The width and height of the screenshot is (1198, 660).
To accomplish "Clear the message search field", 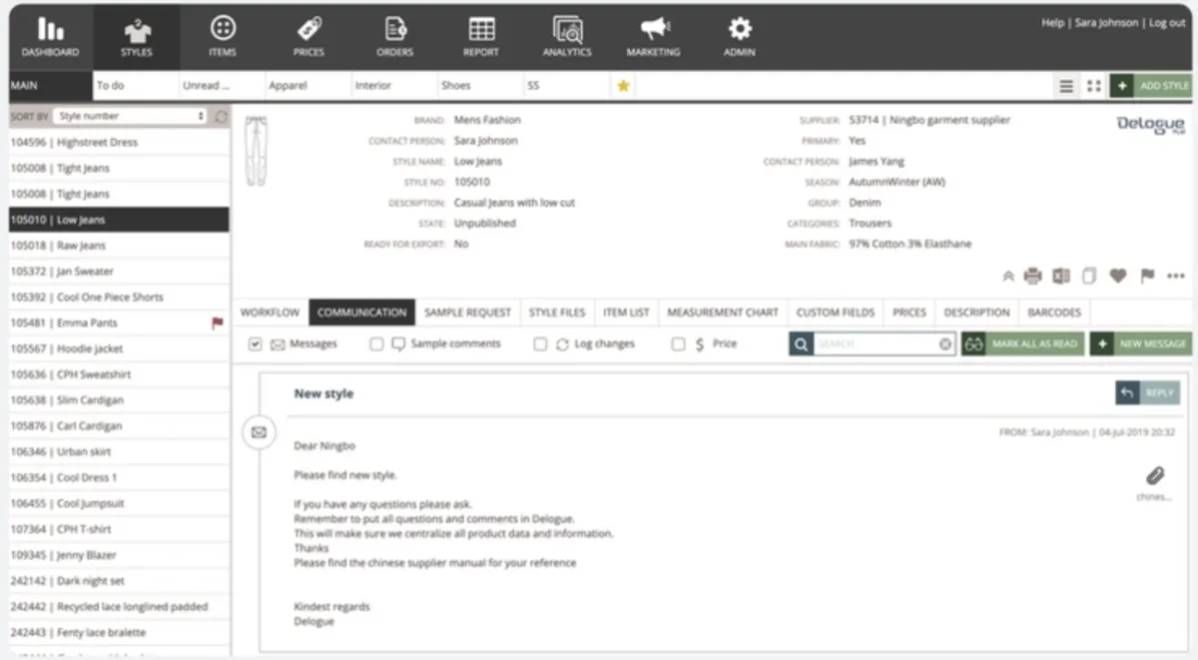I will (945, 344).
